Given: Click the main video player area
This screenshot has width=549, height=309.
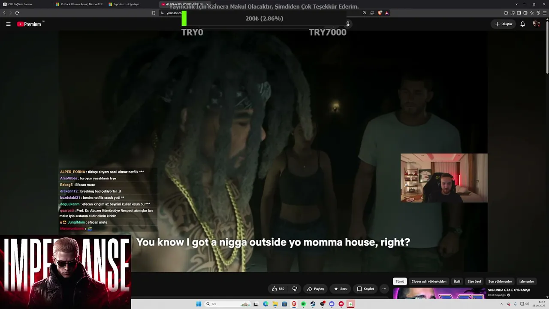Looking at the screenshot, I should pyautogui.click(x=273, y=151).
